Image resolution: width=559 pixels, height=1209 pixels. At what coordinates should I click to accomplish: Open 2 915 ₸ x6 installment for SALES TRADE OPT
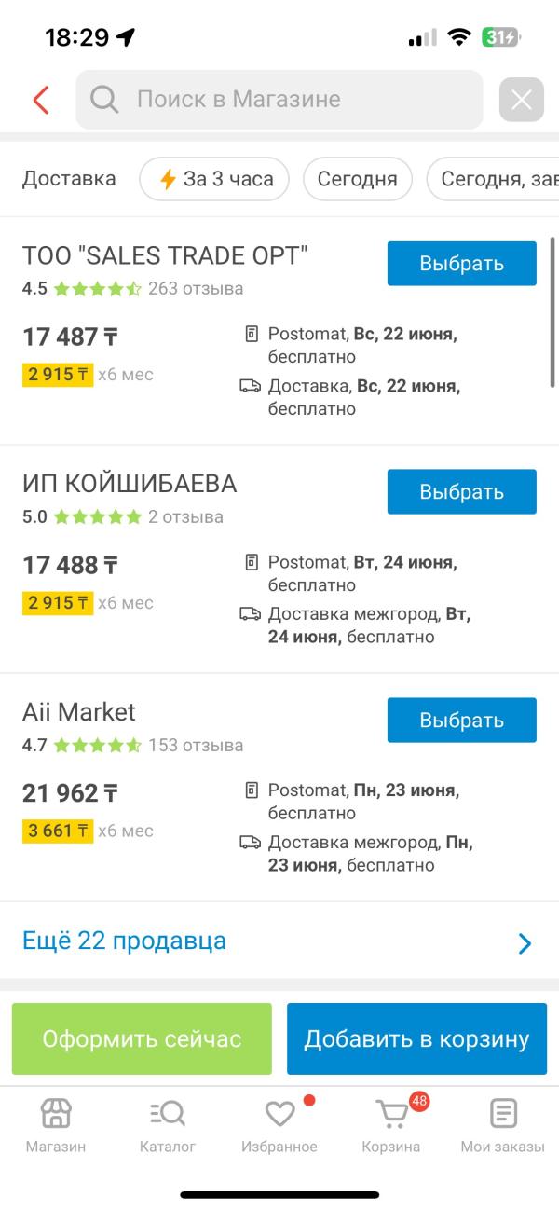click(x=88, y=375)
